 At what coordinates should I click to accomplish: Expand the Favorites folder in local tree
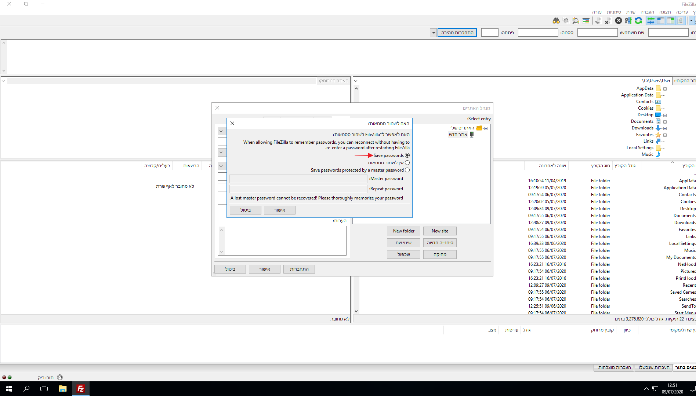[665, 135]
